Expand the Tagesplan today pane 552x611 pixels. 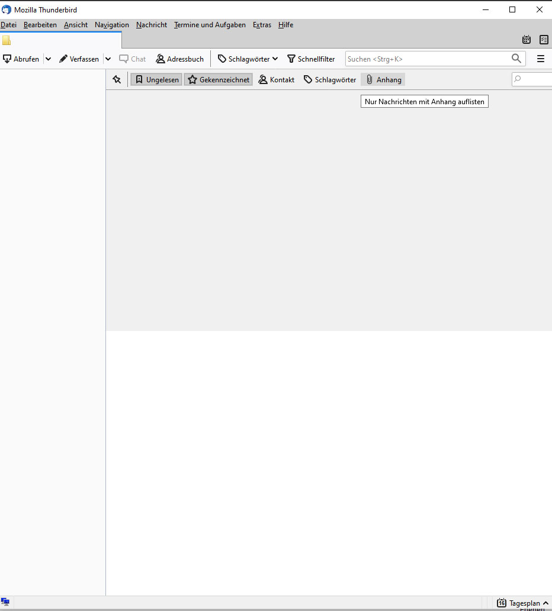522,603
